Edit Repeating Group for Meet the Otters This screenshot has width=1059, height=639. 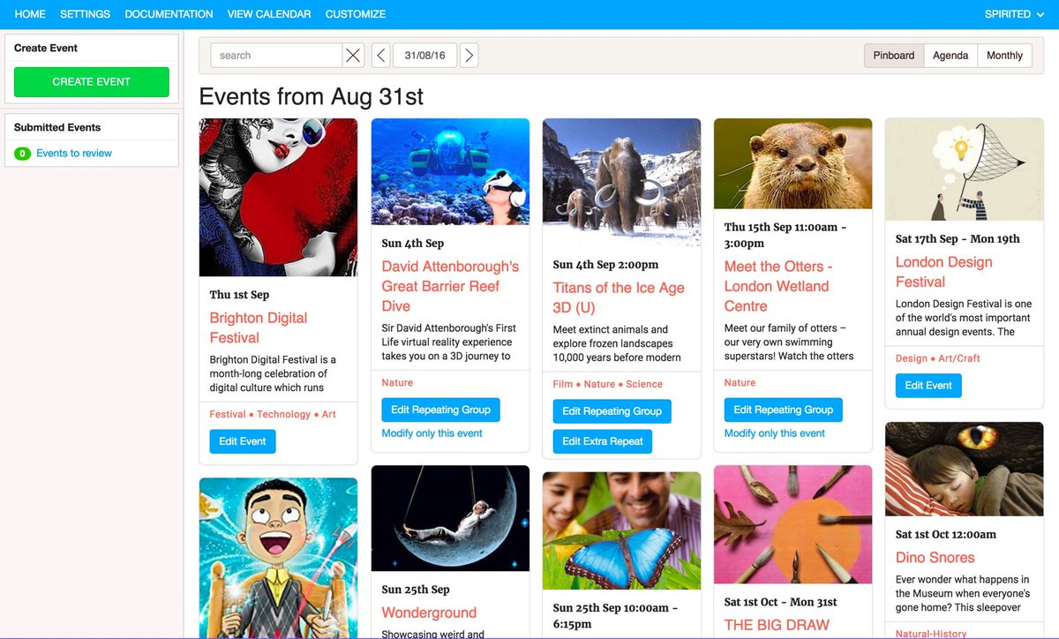784,410
